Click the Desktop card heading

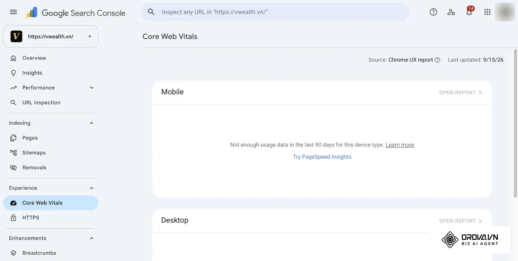click(175, 220)
